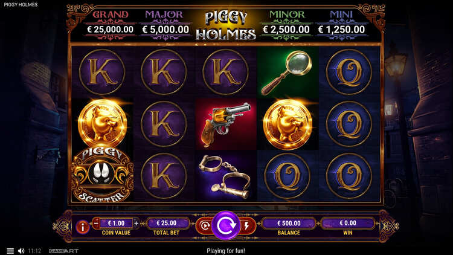Screen dimensions: 453x255
Task: Click the handcuffs symbol
Action: tap(225, 176)
